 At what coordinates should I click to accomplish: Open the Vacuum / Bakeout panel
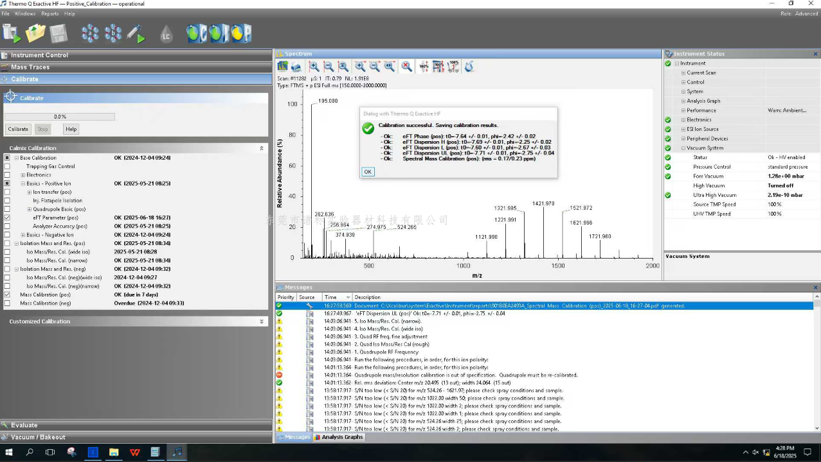click(x=136, y=437)
